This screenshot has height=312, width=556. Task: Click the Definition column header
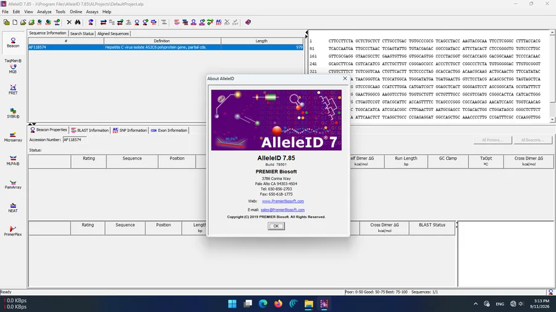162,41
